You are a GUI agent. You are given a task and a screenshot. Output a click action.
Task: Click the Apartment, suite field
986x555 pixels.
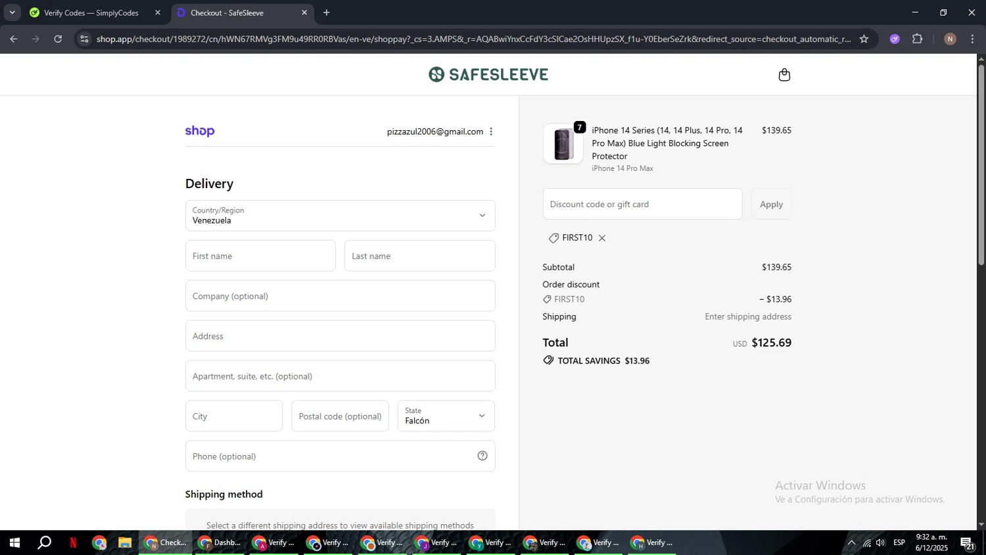click(340, 376)
